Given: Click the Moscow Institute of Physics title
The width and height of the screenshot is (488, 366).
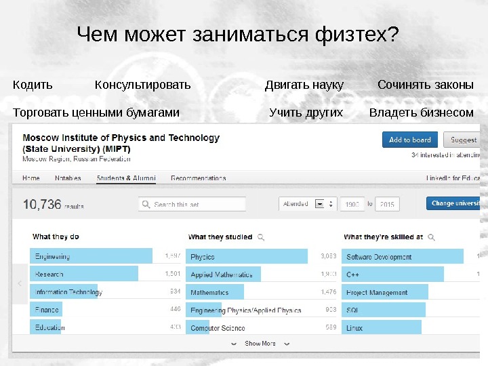Looking at the screenshot, I should coord(121,143).
